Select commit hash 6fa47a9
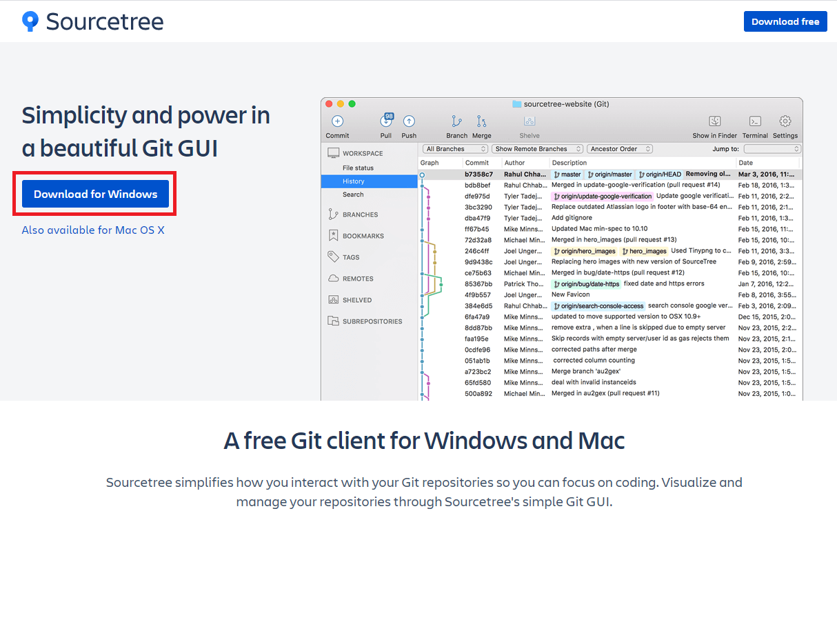The width and height of the screenshot is (837, 620). [477, 317]
